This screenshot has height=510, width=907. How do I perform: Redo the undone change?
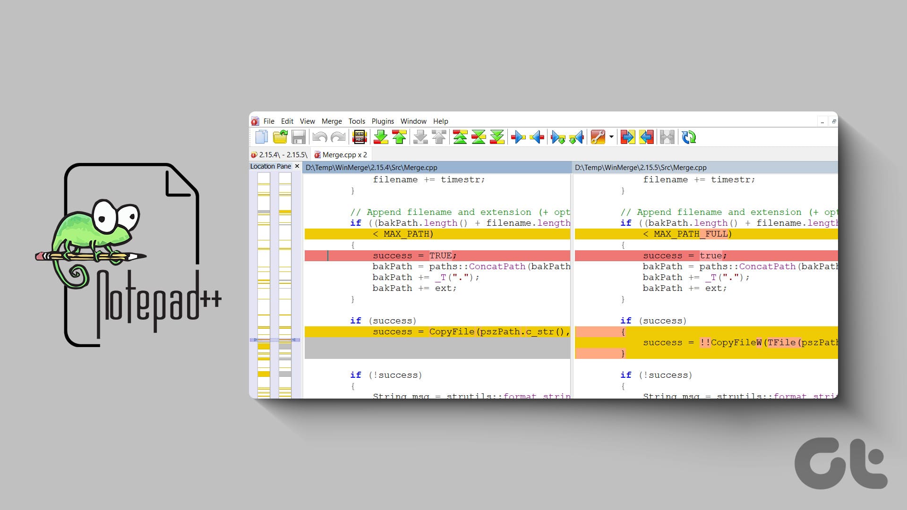coord(337,137)
